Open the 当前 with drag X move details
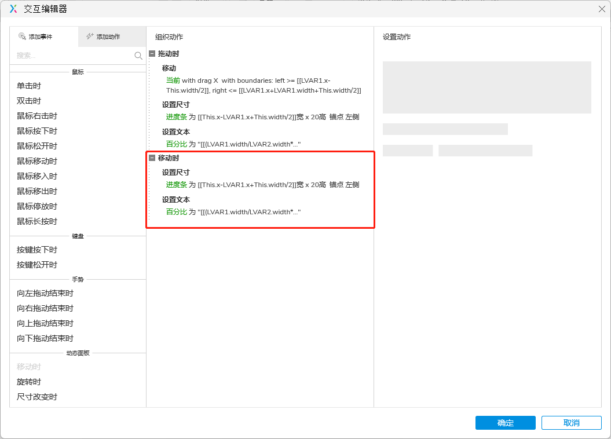The height and width of the screenshot is (439, 611). click(264, 85)
